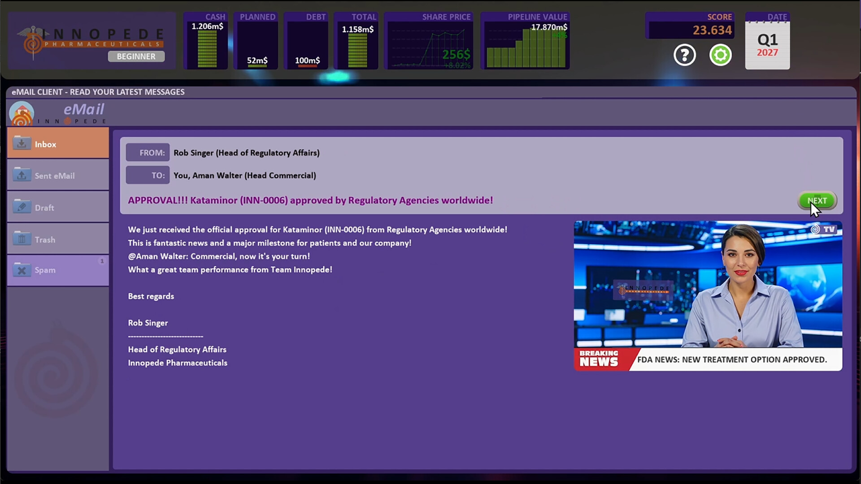This screenshot has height=484, width=861.
Task: Click the NEXT button
Action: click(817, 201)
